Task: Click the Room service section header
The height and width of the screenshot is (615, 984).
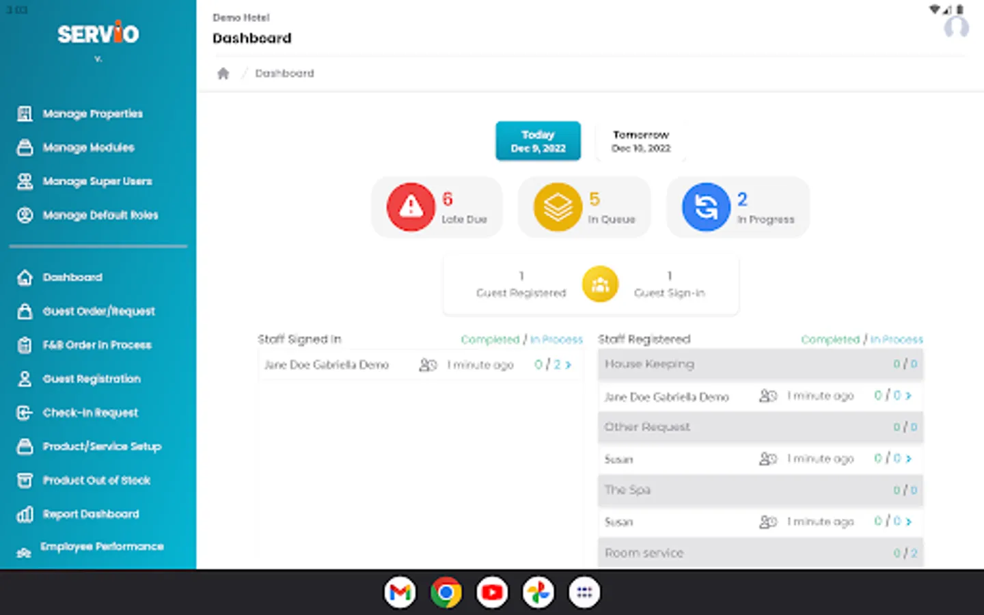Action: 761,553
